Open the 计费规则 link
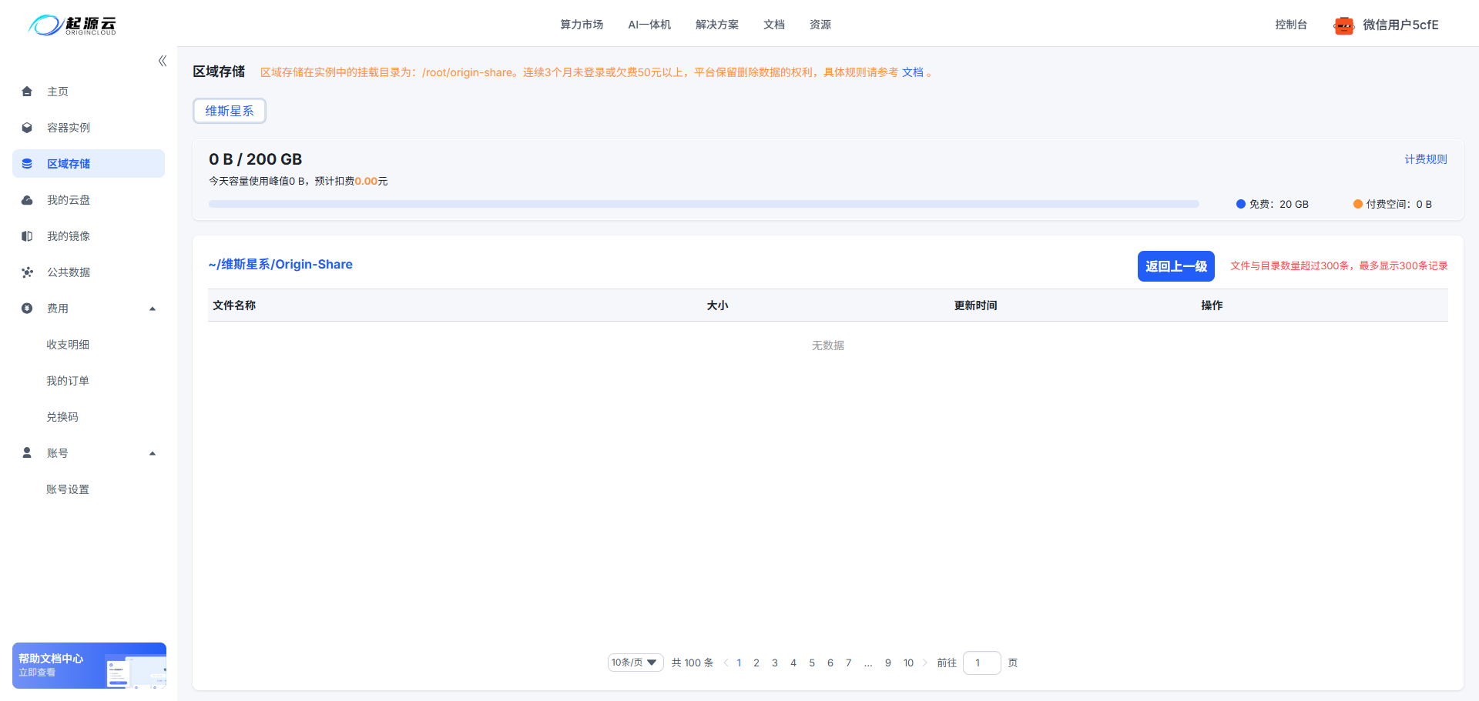This screenshot has height=701, width=1479. click(1425, 159)
